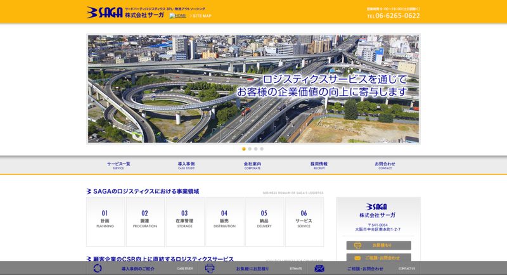This screenshot has height=275, width=507.
Task: Open 導入事例のご紹介 in footer bar
Action: tap(138, 269)
